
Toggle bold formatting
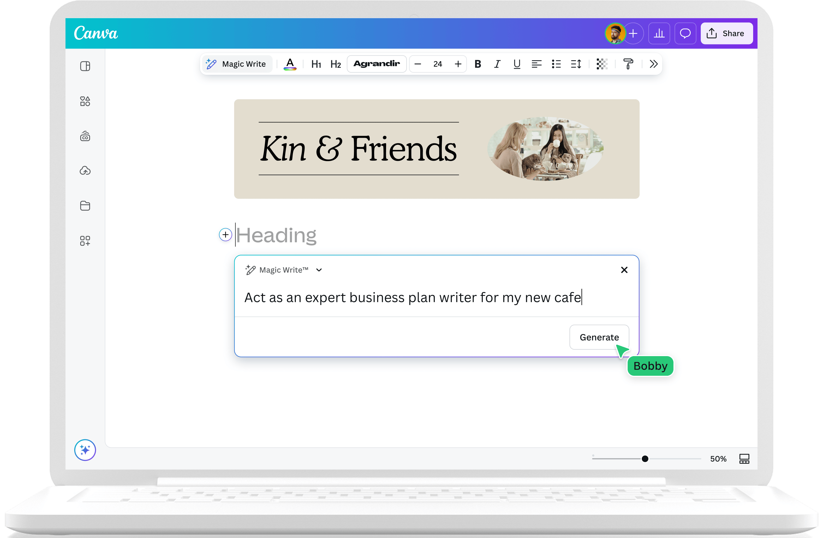(478, 64)
